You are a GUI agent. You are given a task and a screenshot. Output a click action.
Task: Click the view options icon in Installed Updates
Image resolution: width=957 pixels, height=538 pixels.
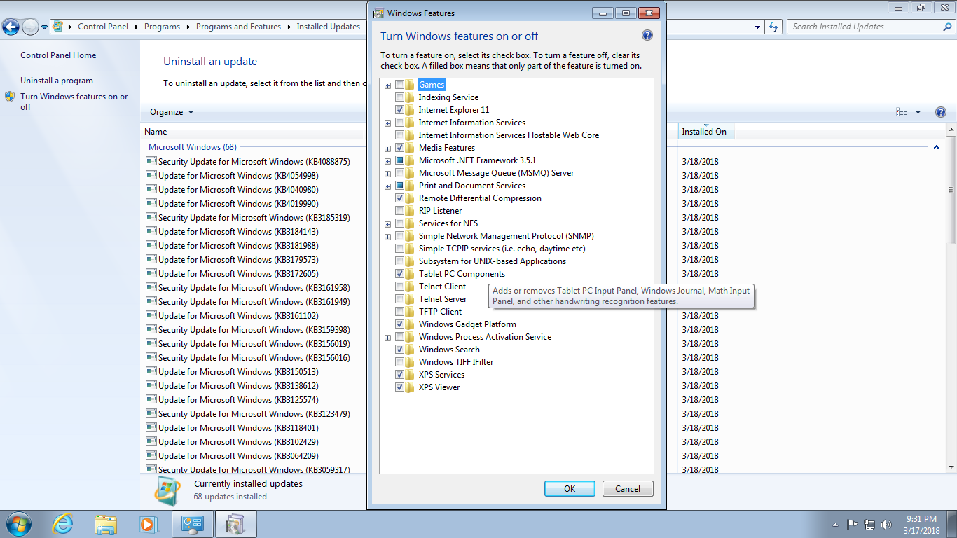point(902,112)
